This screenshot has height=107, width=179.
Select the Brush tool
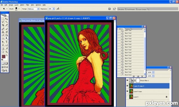point(7,29)
